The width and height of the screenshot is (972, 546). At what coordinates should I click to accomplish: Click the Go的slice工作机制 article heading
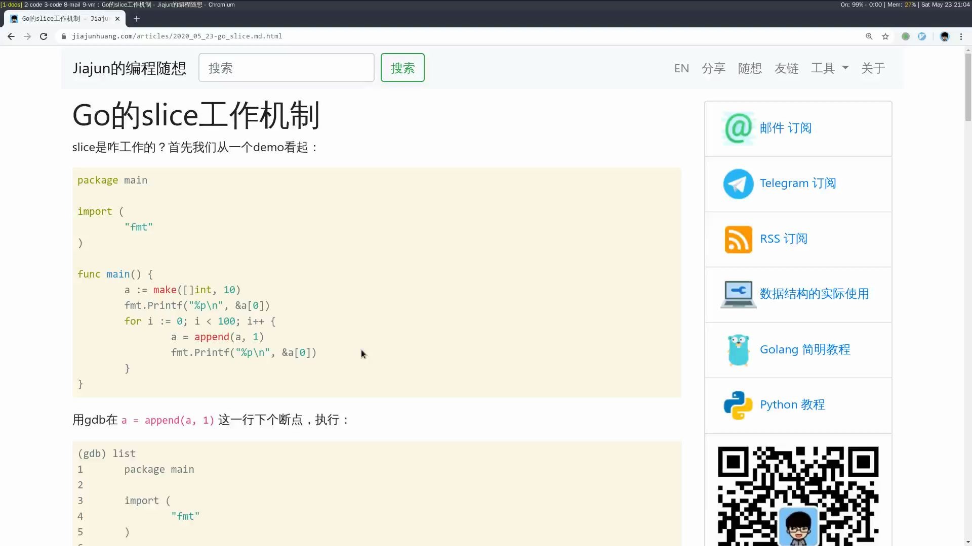click(x=196, y=115)
